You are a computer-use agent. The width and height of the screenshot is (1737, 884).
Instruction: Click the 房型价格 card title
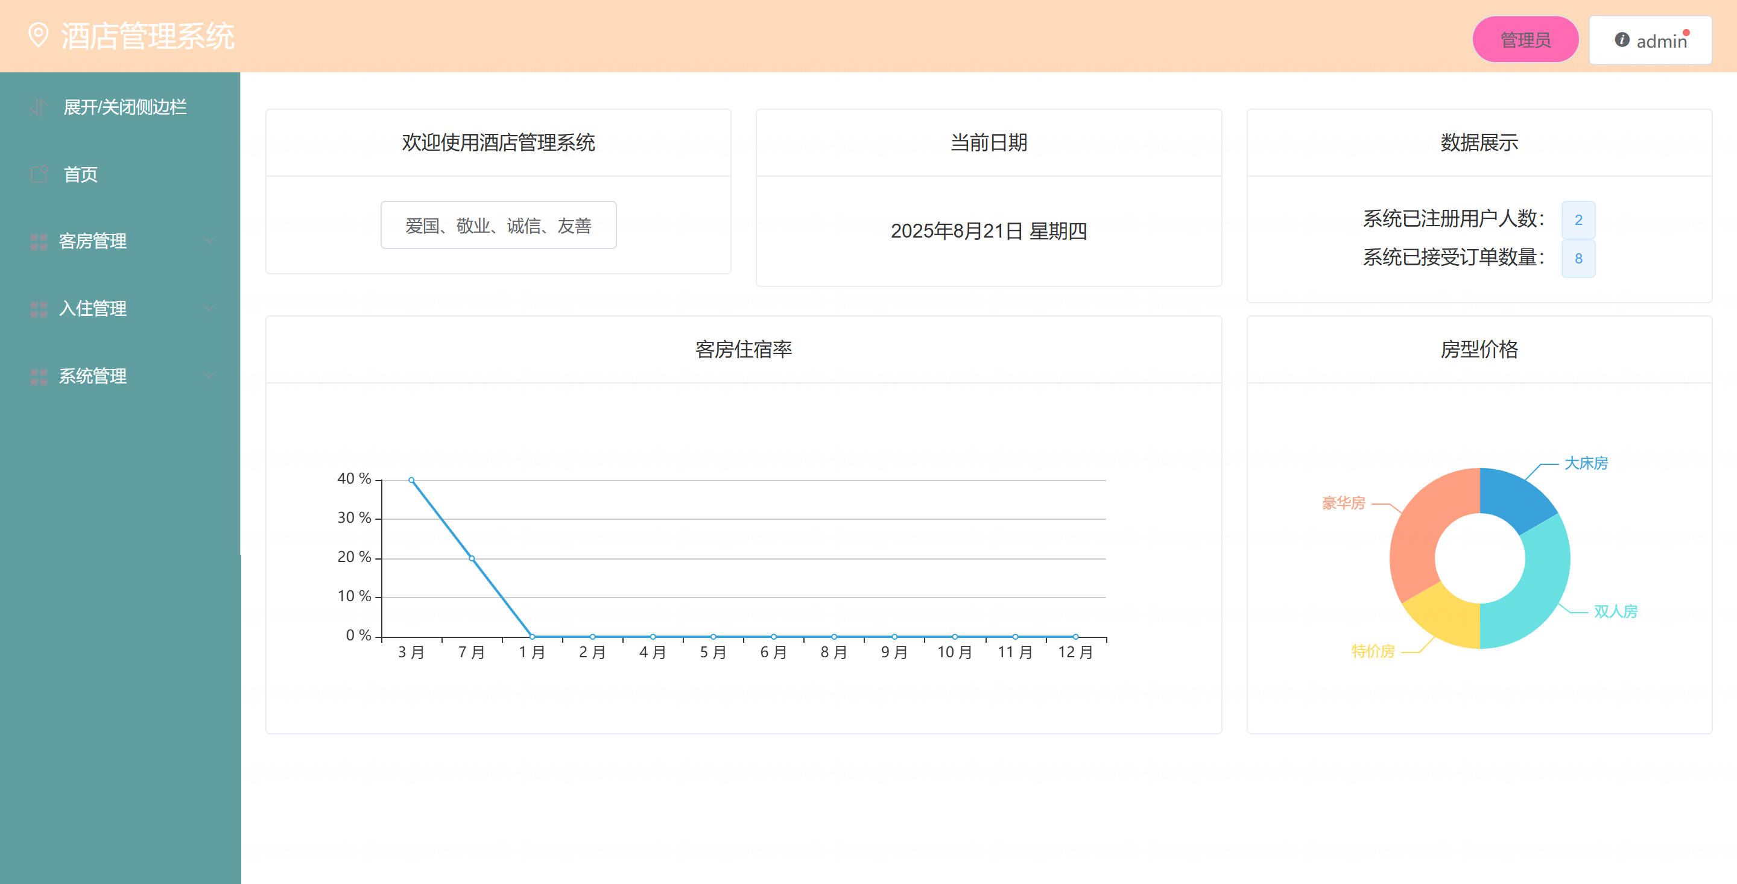pos(1479,349)
